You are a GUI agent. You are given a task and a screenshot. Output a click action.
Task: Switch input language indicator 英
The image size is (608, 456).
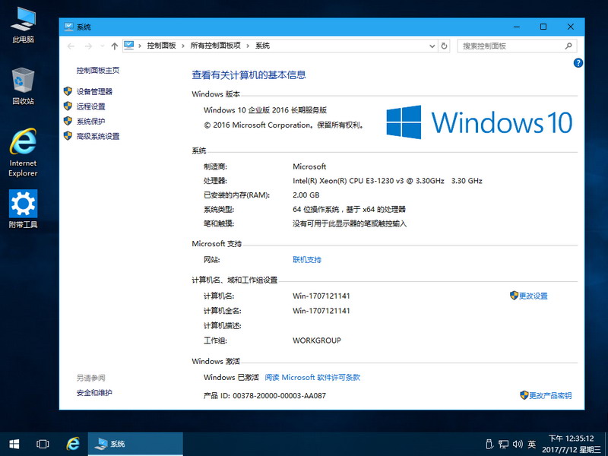coord(531,444)
